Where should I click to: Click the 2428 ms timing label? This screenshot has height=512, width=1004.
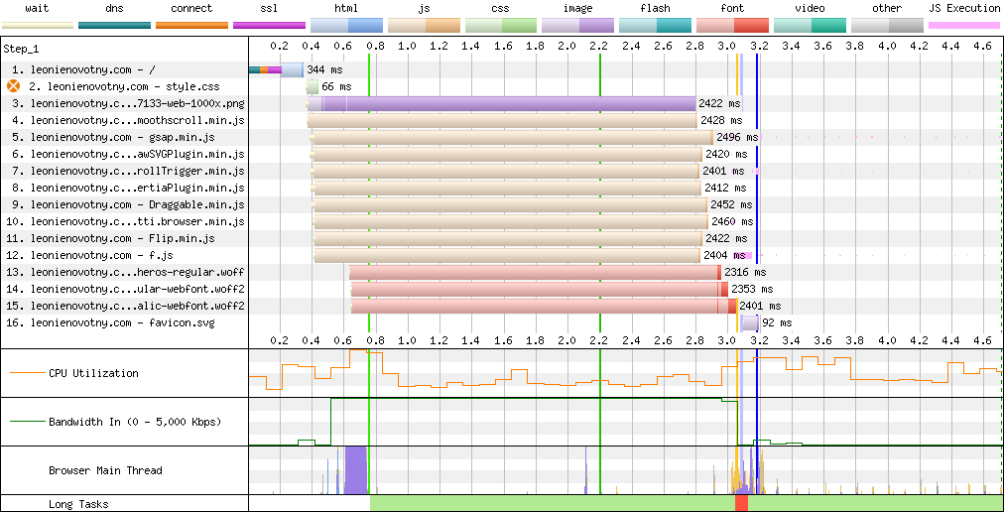coord(721,120)
